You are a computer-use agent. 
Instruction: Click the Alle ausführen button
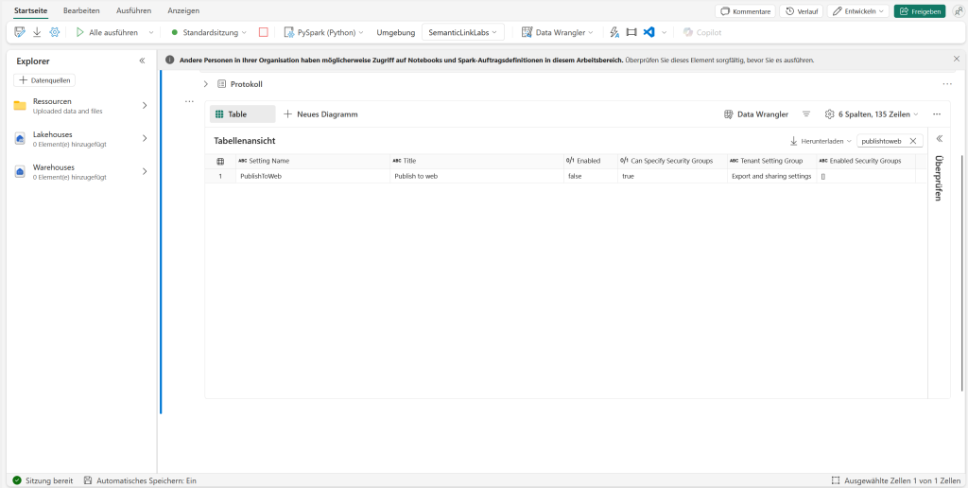(x=107, y=32)
